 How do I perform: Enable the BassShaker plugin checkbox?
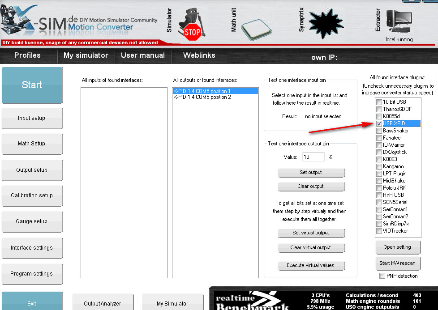point(379,131)
